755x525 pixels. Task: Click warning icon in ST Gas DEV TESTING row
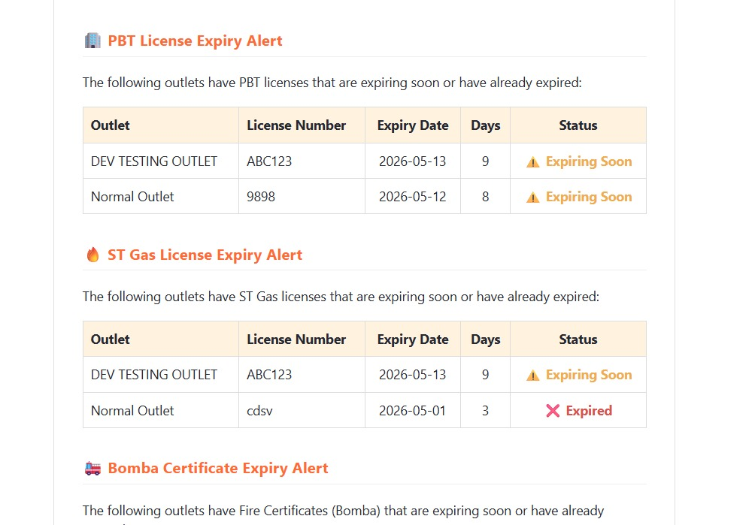[x=532, y=376]
